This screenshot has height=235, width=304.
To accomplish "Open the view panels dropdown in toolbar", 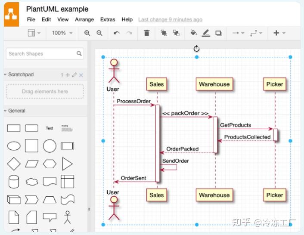I will (x=34, y=33).
